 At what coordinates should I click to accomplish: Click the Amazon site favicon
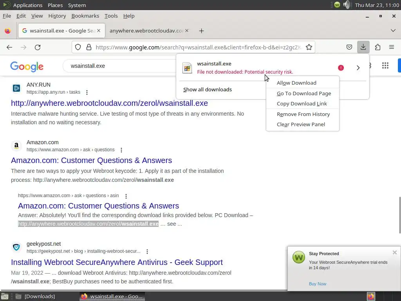pos(16,146)
